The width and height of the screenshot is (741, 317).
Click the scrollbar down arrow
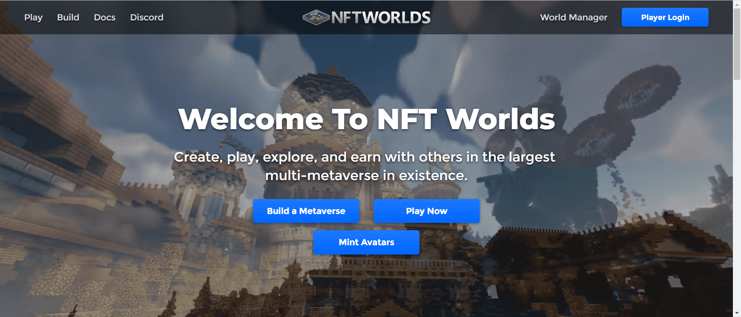click(737, 313)
